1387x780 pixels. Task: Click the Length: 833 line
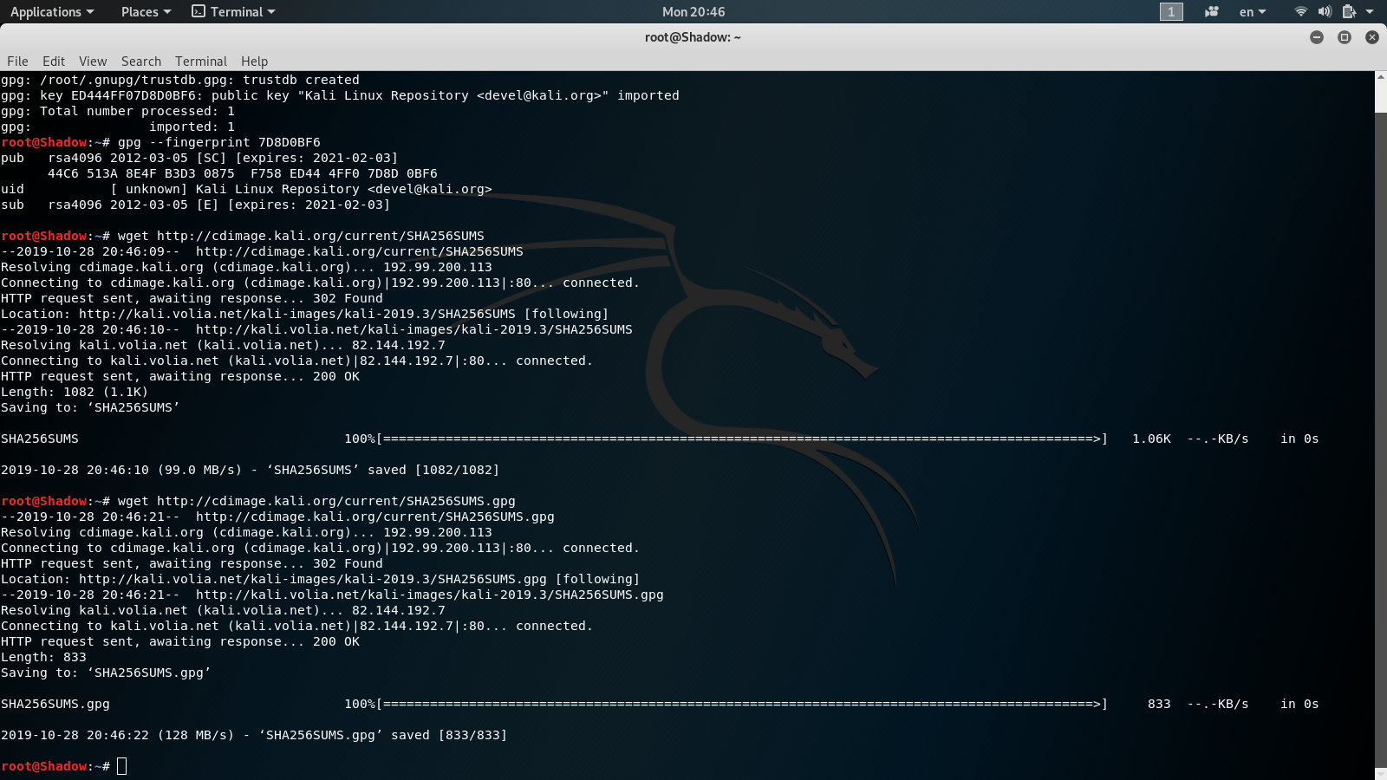pyautogui.click(x=43, y=657)
